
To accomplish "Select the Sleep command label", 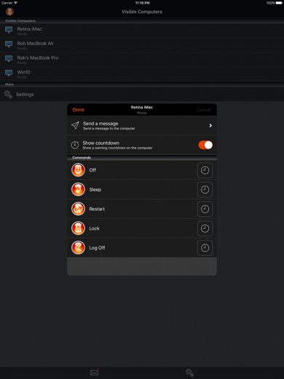I will coord(95,189).
